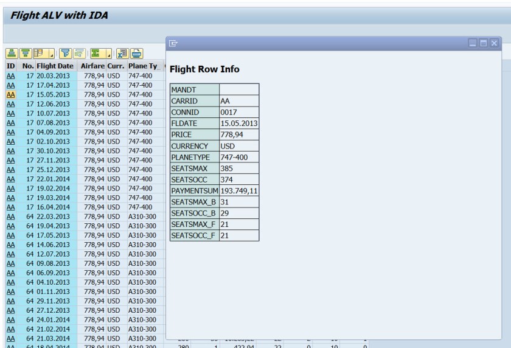Click the Curr. column header

click(x=116, y=66)
